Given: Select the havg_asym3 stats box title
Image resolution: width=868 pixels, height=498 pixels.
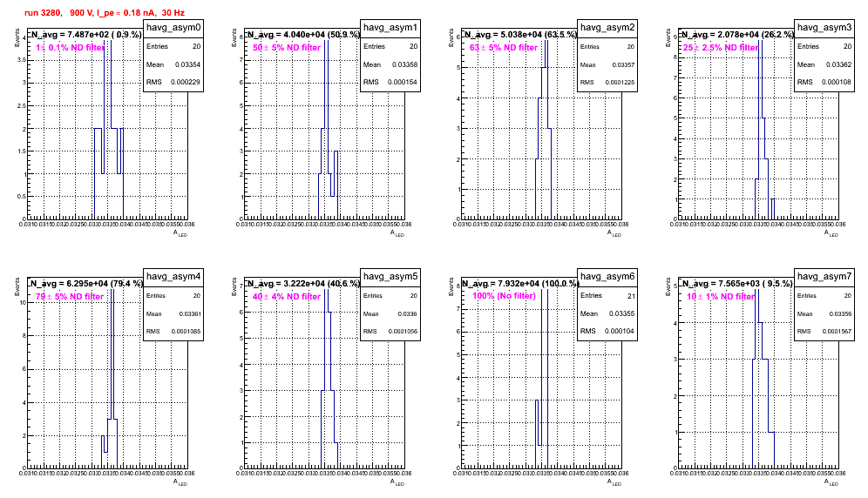Looking at the screenshot, I should [824, 27].
